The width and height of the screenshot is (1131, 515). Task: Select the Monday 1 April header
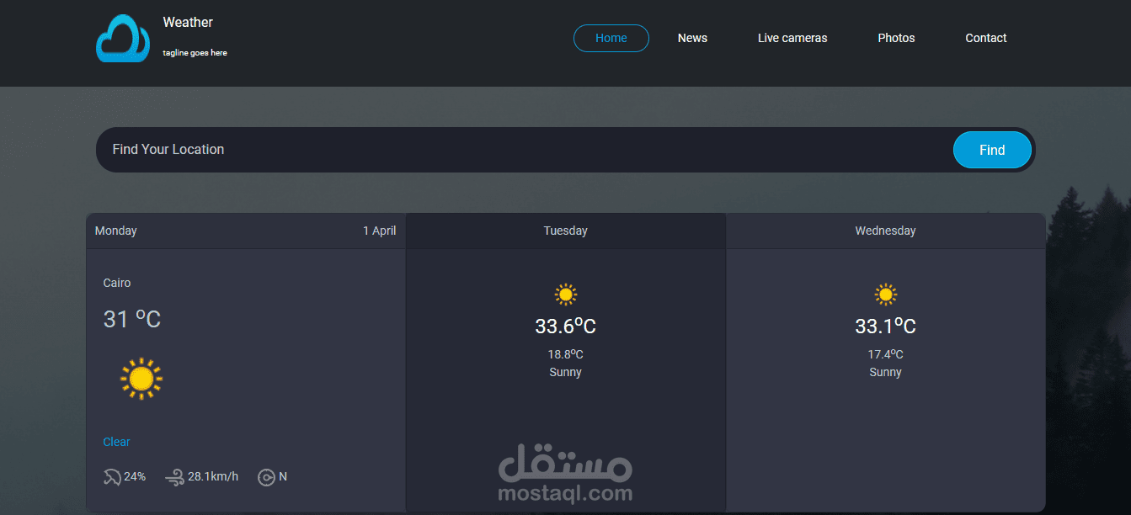point(244,230)
